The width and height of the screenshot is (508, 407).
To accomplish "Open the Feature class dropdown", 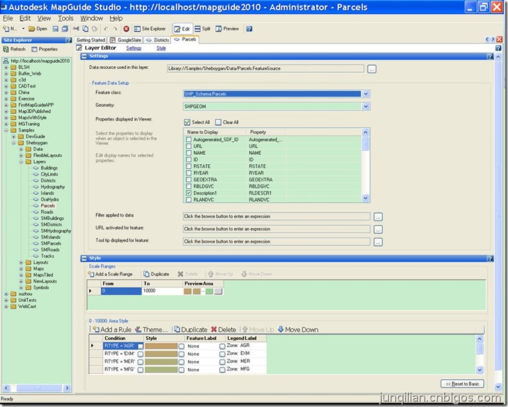I will click(x=365, y=94).
